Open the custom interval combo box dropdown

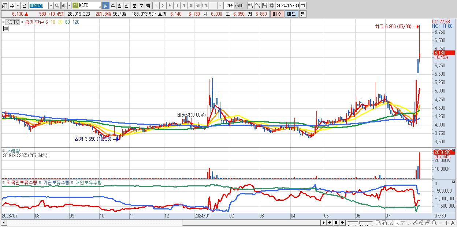click(x=220, y=5)
